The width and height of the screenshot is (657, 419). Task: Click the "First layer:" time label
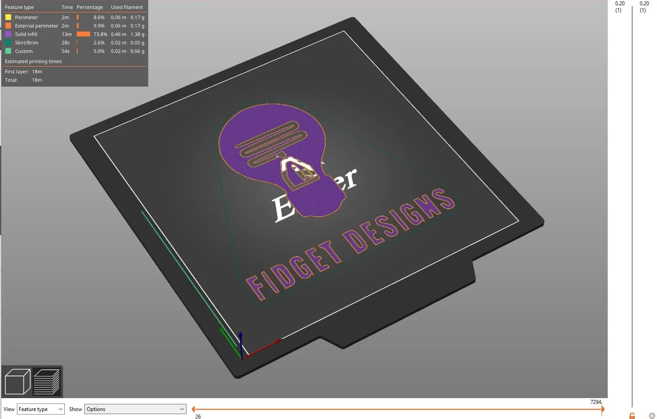point(17,72)
